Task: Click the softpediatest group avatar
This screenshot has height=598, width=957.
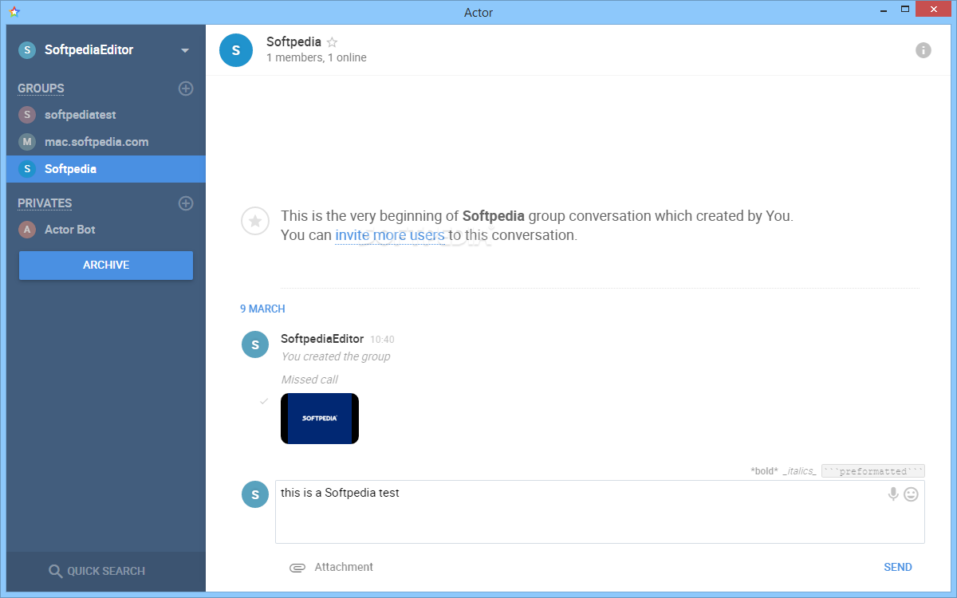Action: pyautogui.click(x=27, y=115)
